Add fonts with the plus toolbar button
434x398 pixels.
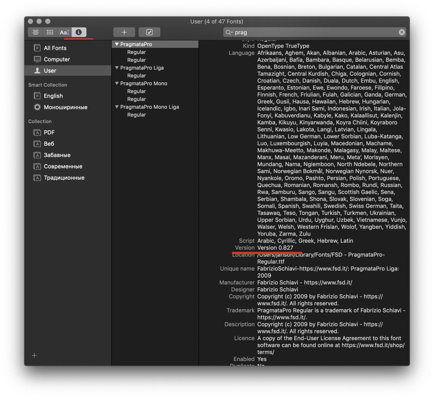coord(124,32)
